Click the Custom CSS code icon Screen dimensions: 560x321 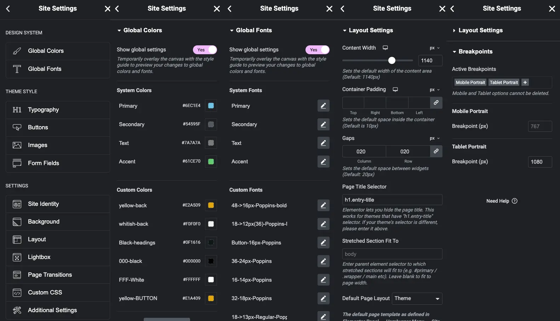(x=17, y=293)
